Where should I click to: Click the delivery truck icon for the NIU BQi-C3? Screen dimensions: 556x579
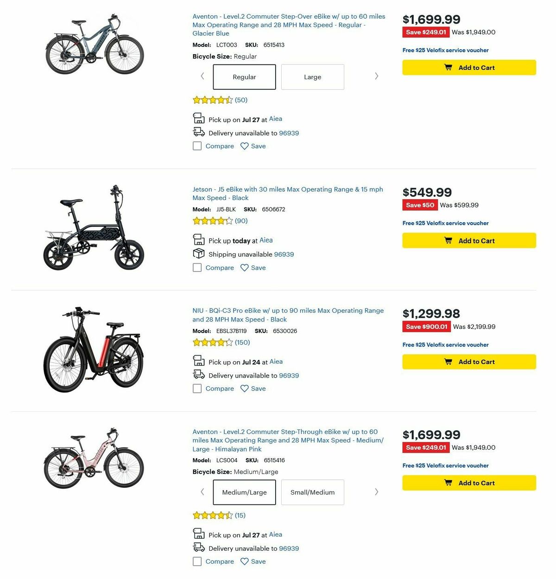coord(199,375)
